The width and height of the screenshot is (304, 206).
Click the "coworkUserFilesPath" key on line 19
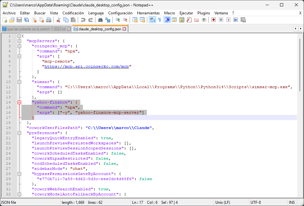click(x=53, y=128)
